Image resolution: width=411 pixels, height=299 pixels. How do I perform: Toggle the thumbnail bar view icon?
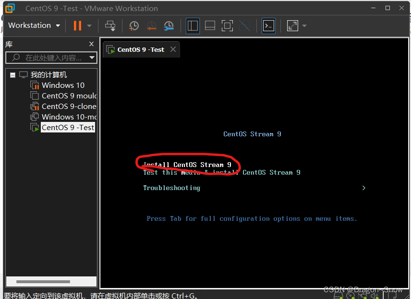coord(210,26)
